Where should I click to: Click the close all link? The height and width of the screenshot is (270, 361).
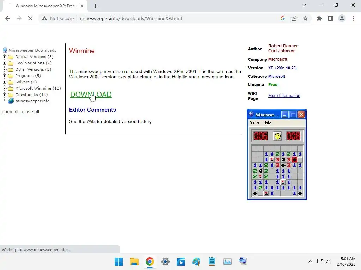pyautogui.click(x=31, y=111)
